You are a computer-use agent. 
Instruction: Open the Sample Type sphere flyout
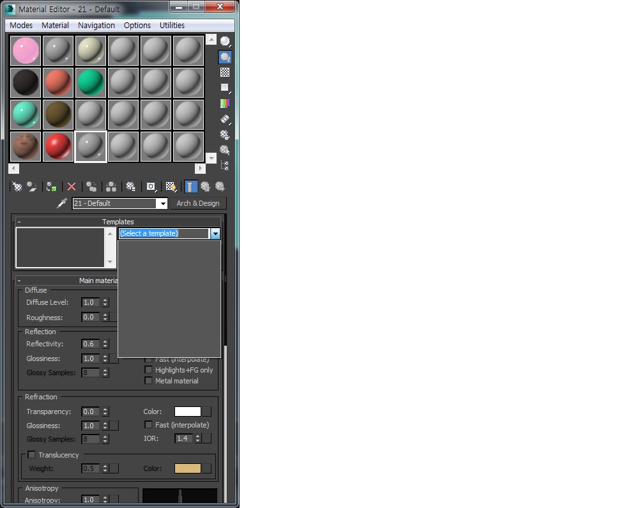pyautogui.click(x=225, y=42)
